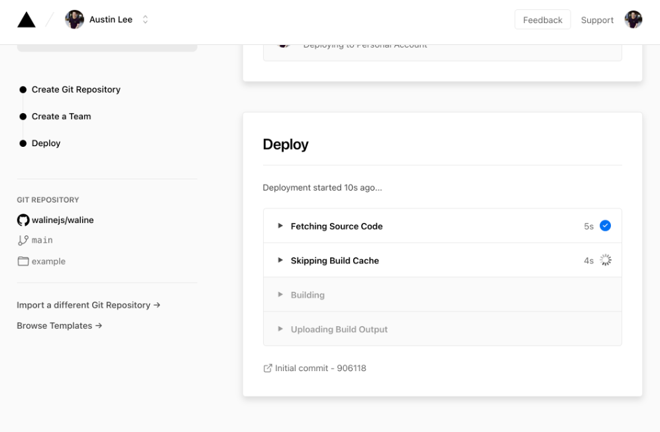Viewport: 660px width, 432px height.
Task: Click Import a different Git Repository link
Action: pos(88,305)
